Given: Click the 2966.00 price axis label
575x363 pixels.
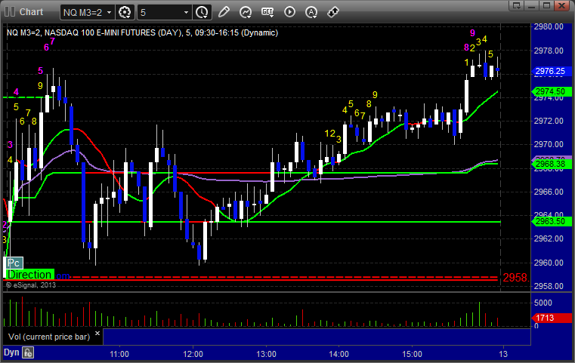Looking at the screenshot, I should pos(549,192).
